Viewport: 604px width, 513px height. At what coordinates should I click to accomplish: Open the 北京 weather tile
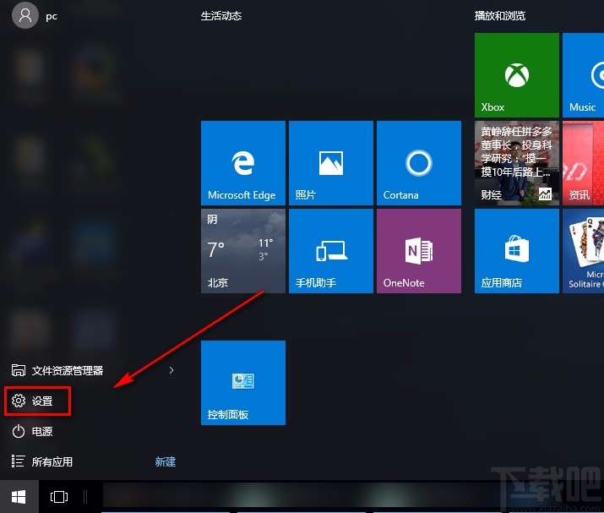click(x=243, y=251)
